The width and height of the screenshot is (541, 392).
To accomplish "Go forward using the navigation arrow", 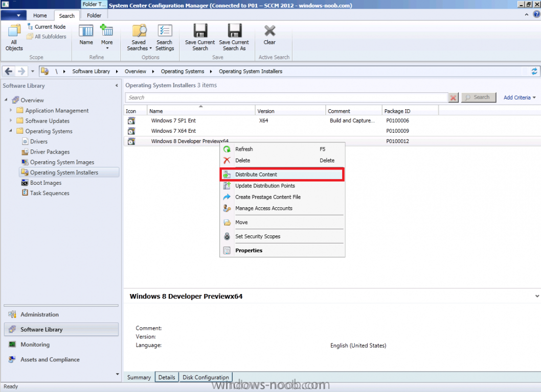I will pos(21,71).
